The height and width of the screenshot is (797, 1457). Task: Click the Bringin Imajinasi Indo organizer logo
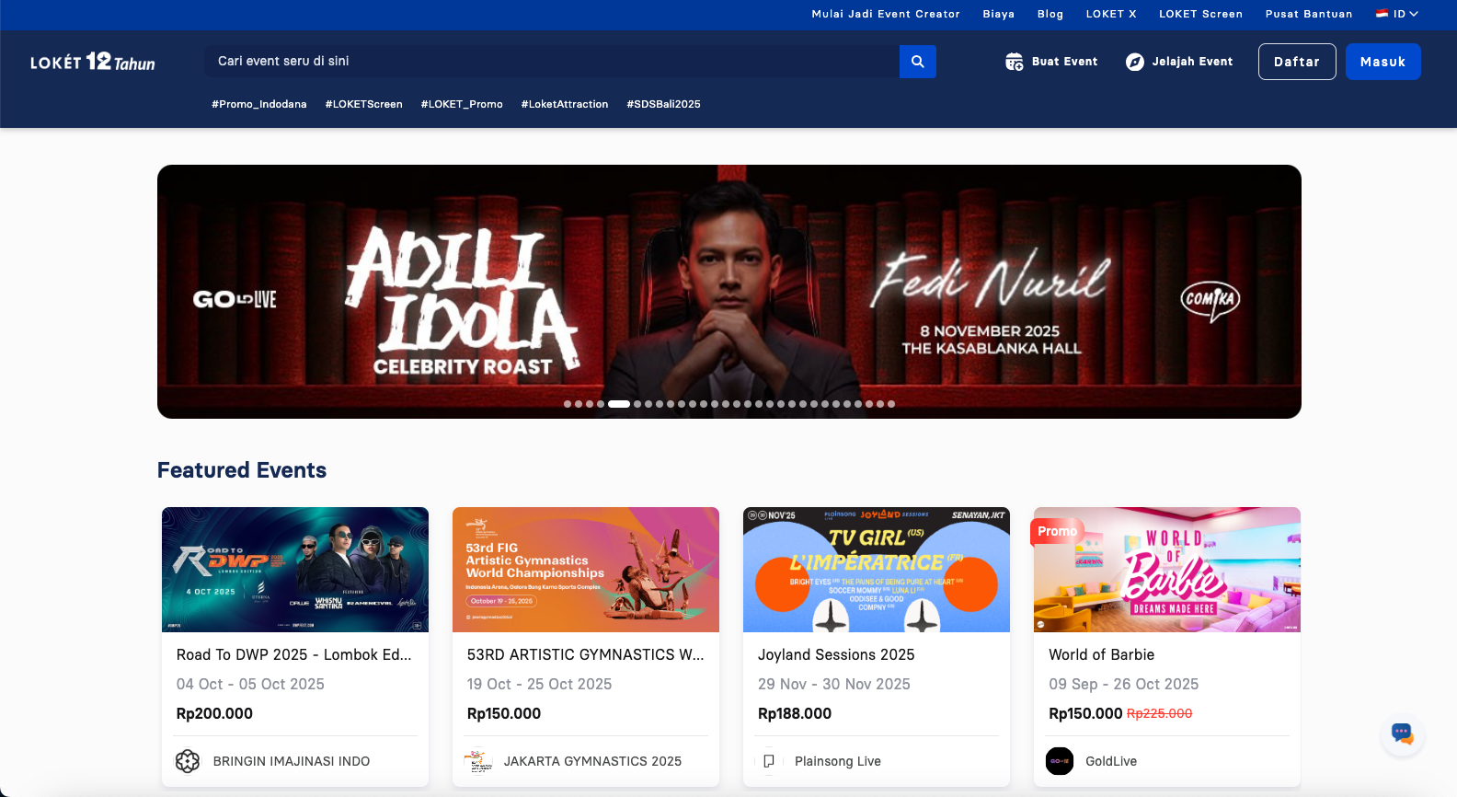[188, 761]
